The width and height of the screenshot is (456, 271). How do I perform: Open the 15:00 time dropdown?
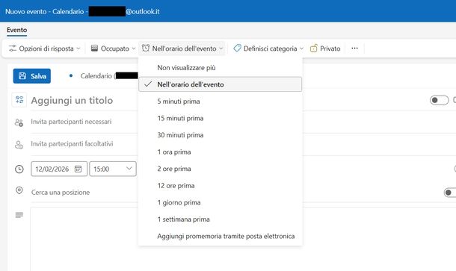point(113,169)
